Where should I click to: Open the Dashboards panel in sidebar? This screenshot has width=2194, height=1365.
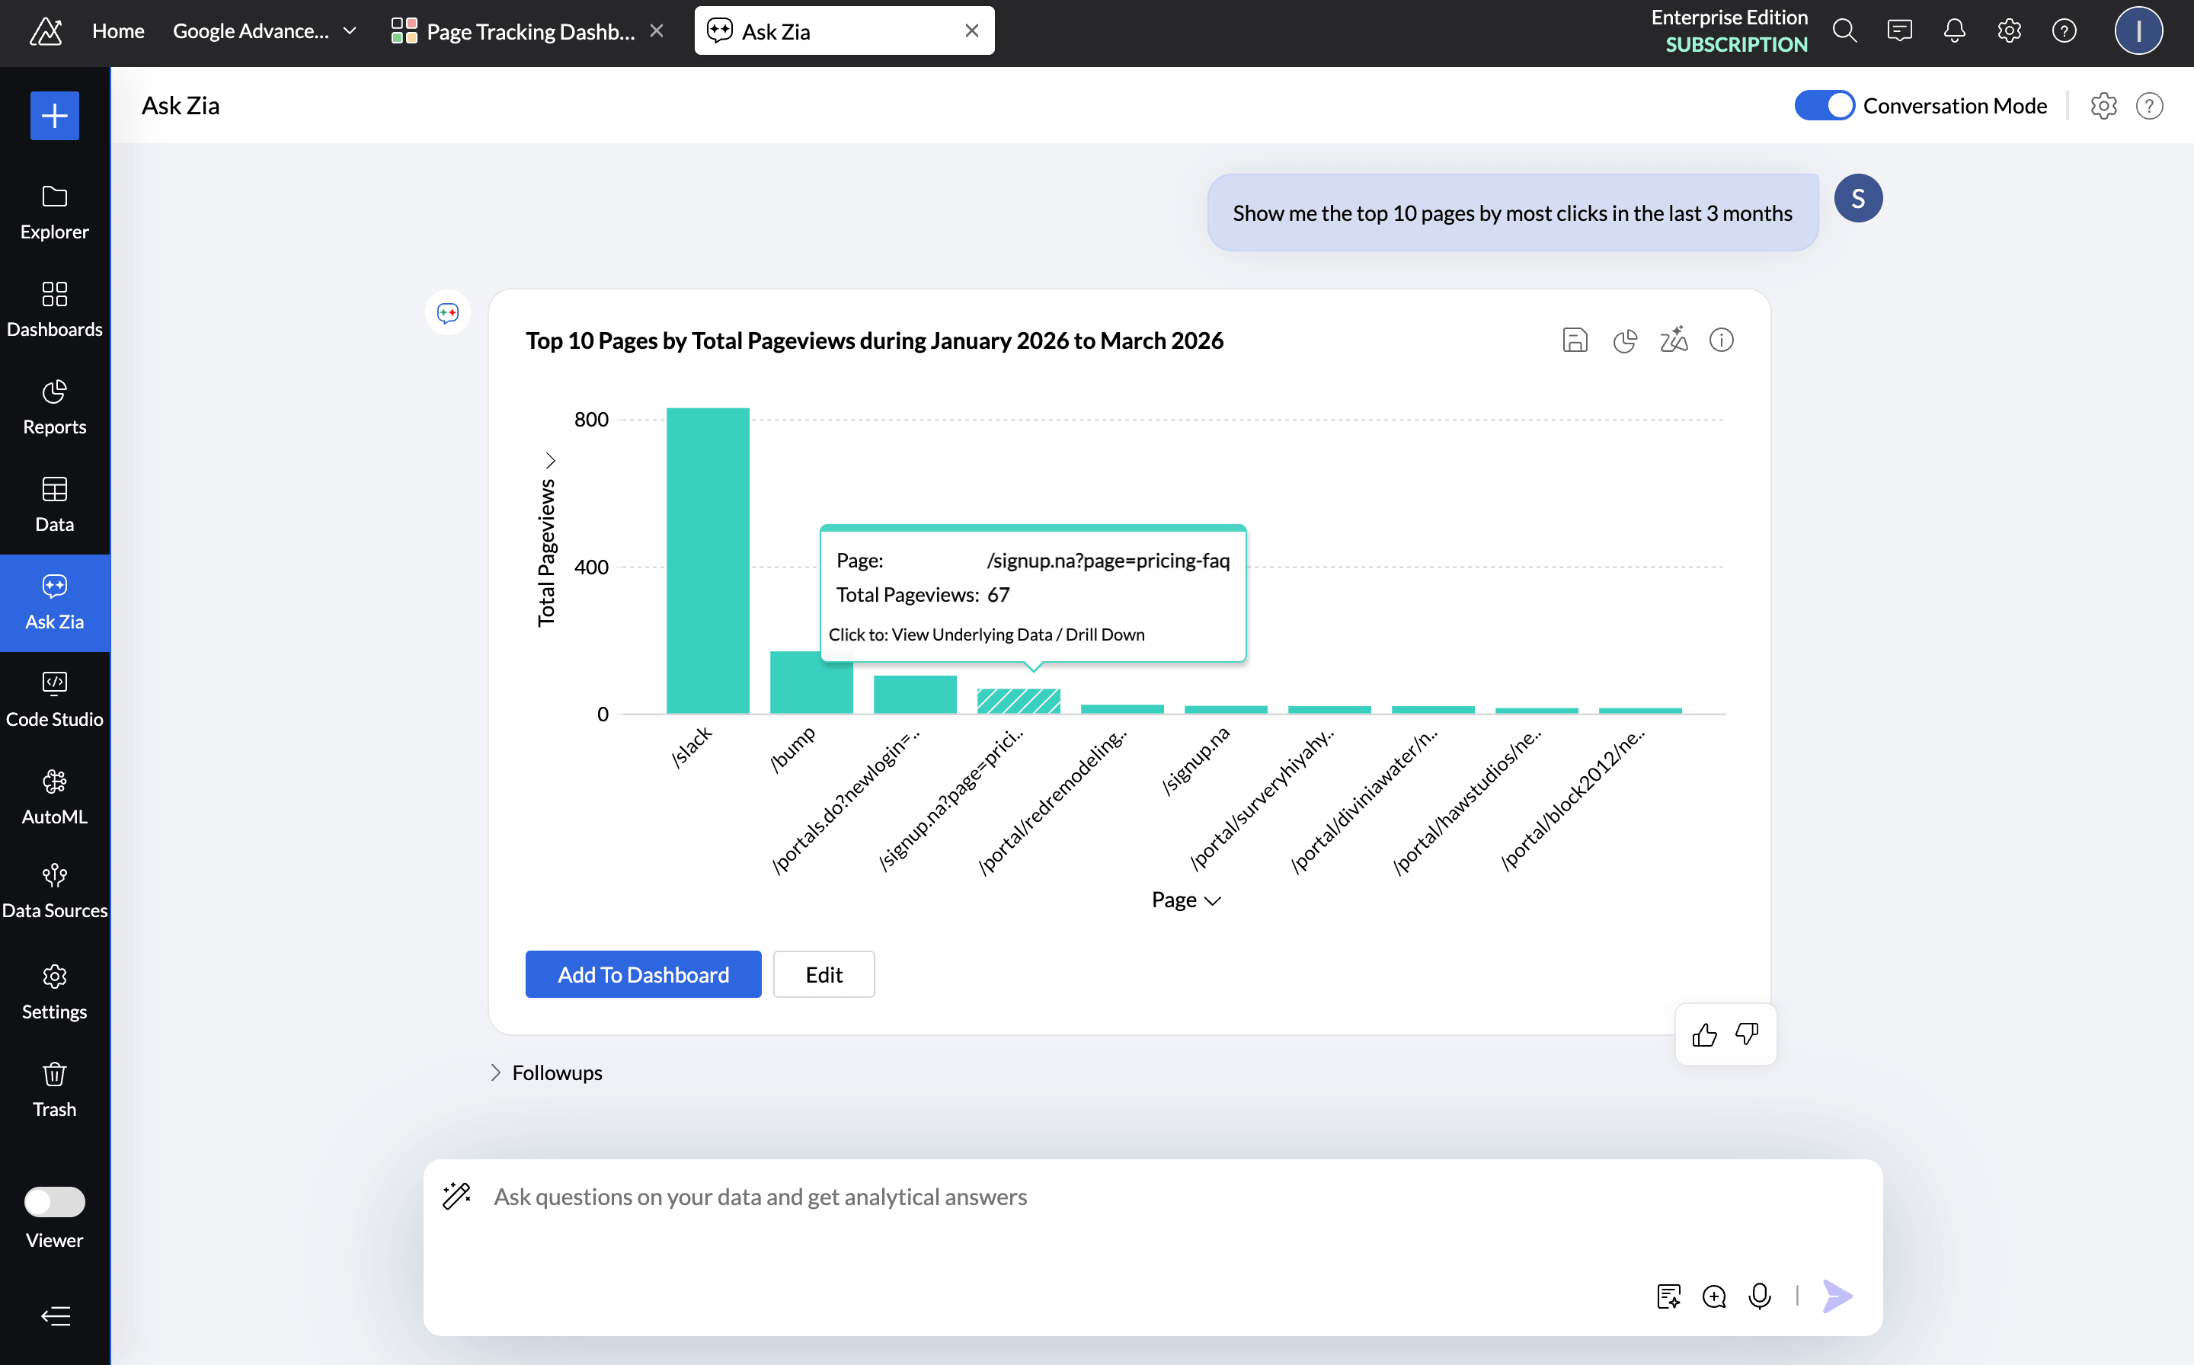[x=54, y=307]
